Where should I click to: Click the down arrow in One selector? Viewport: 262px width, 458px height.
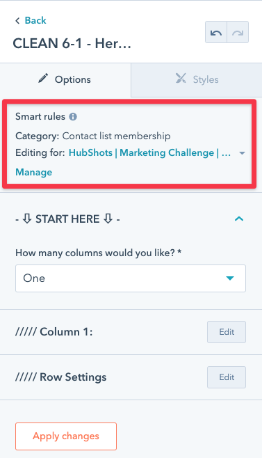(230, 278)
